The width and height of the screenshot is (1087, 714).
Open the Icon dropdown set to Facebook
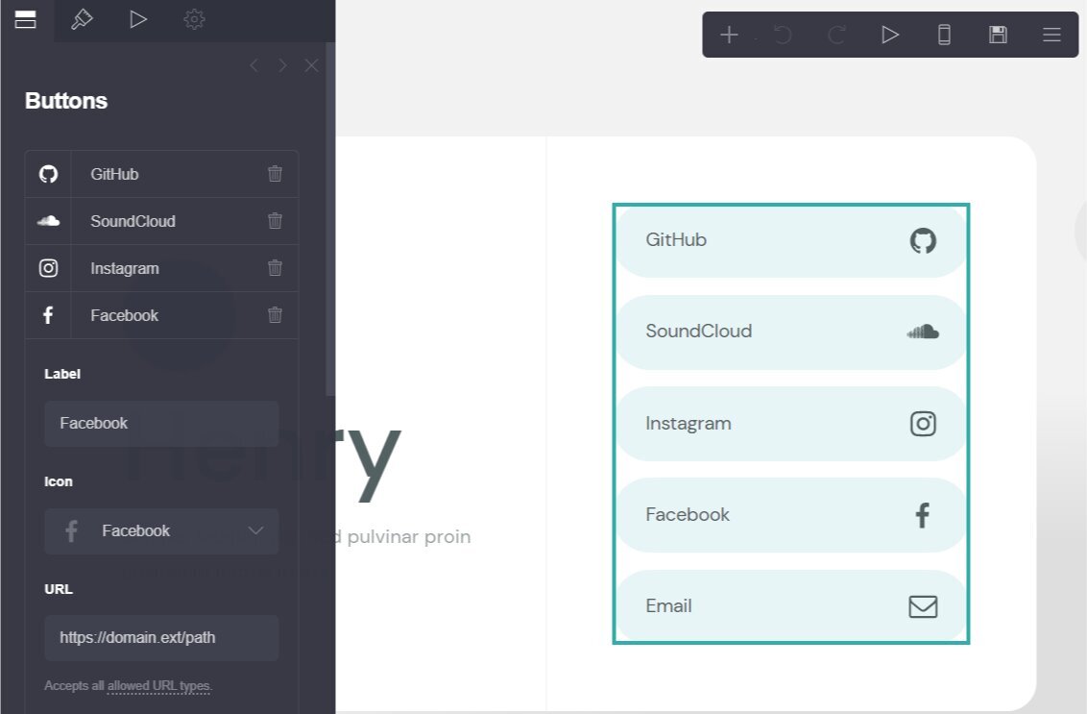click(161, 530)
